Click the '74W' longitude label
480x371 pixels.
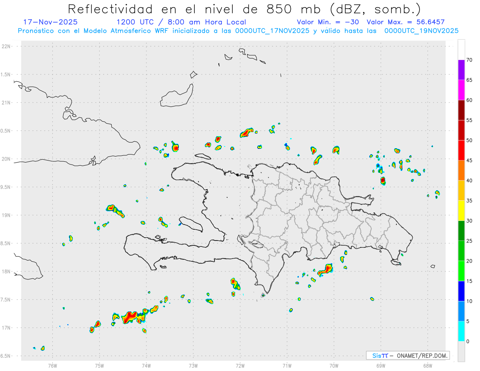146,366
